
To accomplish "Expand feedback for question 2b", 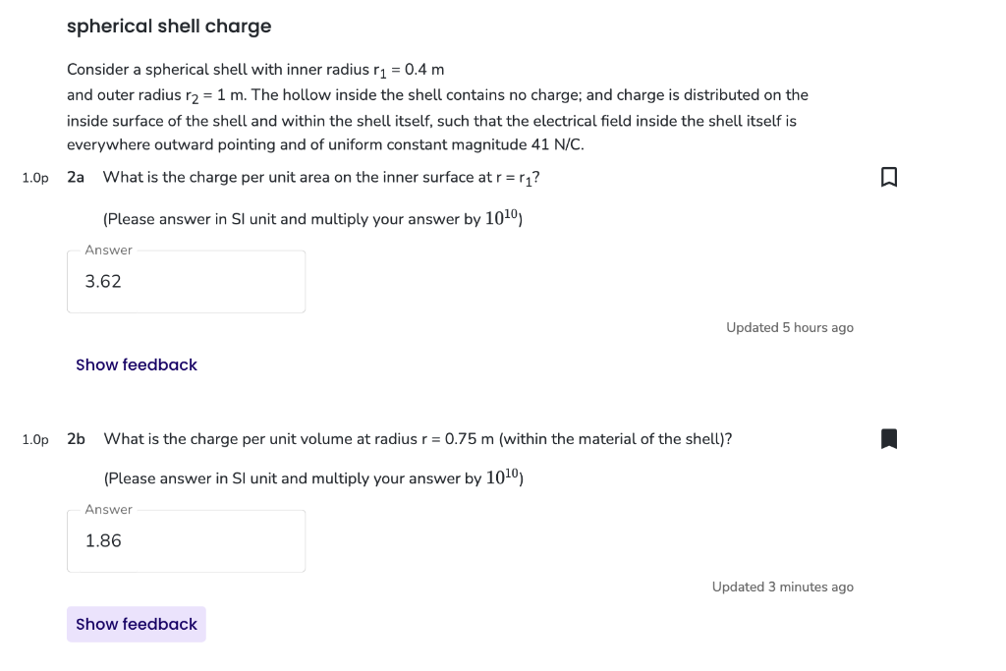I will click(x=137, y=624).
